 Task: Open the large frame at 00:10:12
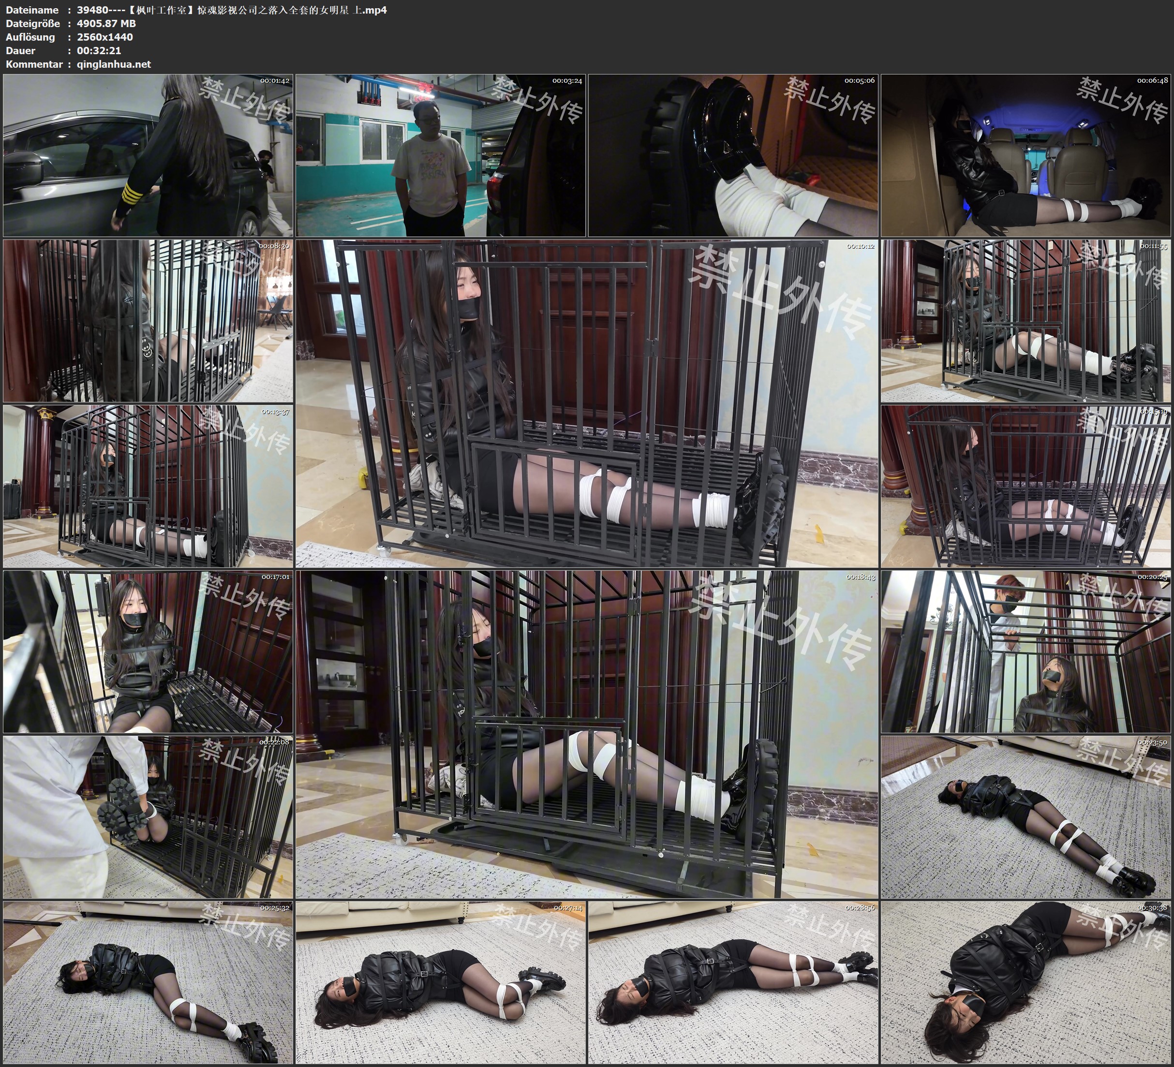point(586,403)
